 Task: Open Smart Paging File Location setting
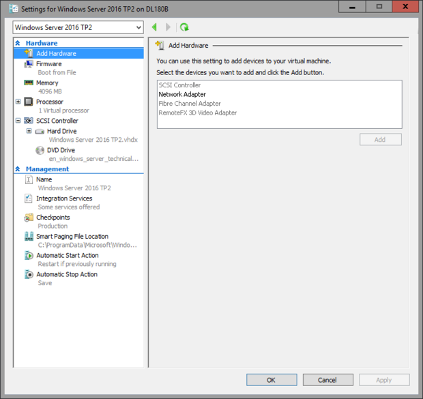pyautogui.click(x=72, y=236)
